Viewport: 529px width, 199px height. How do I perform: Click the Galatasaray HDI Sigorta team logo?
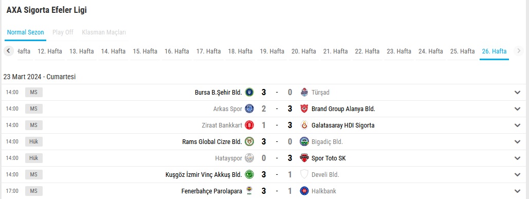click(x=304, y=125)
